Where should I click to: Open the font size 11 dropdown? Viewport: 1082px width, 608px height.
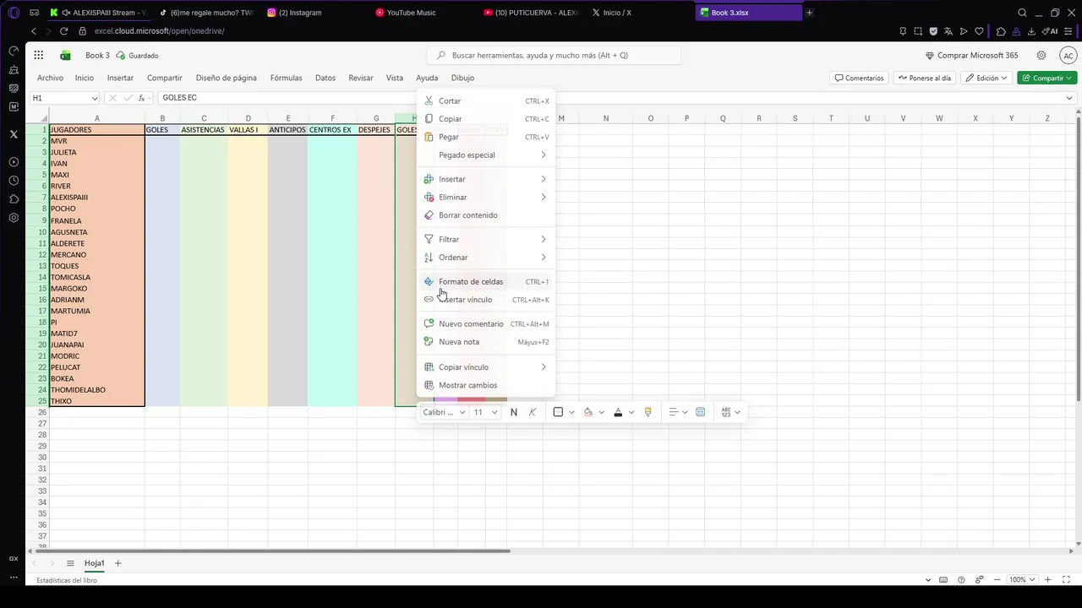[x=495, y=412]
